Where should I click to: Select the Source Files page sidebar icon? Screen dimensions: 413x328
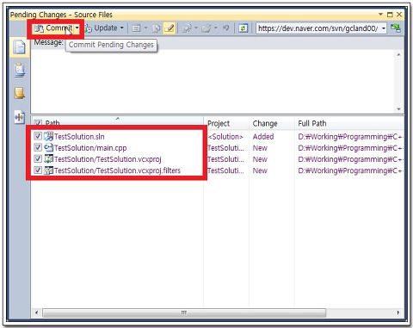20,47
